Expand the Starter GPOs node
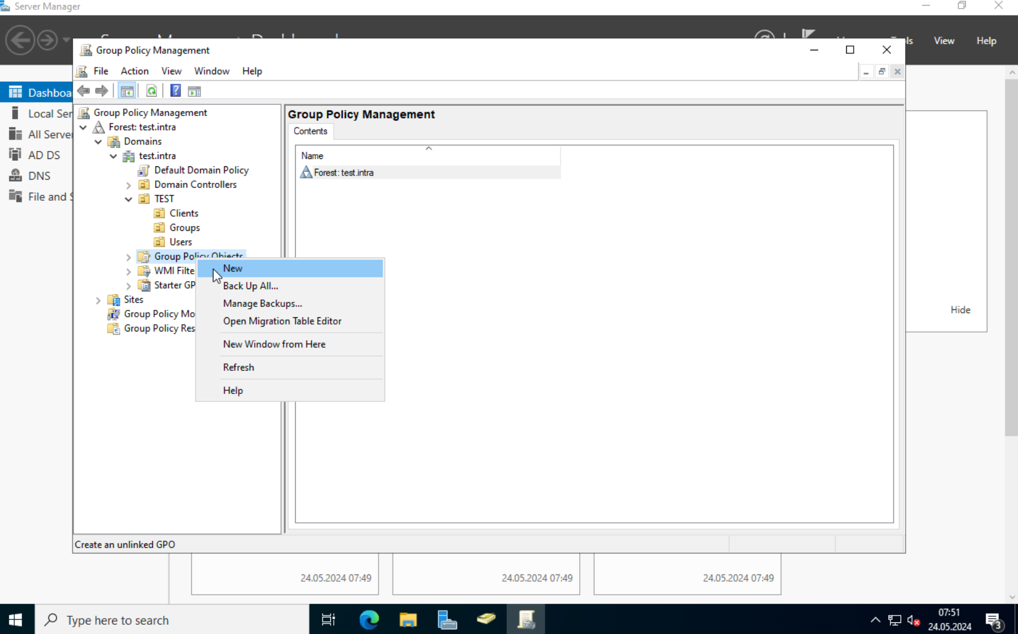Image resolution: width=1018 pixels, height=634 pixels. (129, 285)
